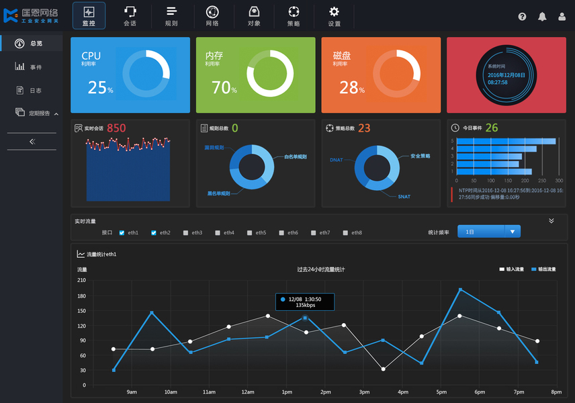Click the dropdown arrow beside 1日
The width and height of the screenshot is (575, 403).
point(513,231)
